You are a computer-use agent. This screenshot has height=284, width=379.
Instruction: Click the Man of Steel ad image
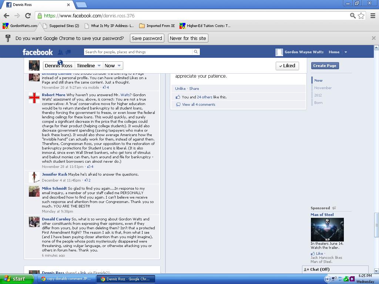point(327,229)
